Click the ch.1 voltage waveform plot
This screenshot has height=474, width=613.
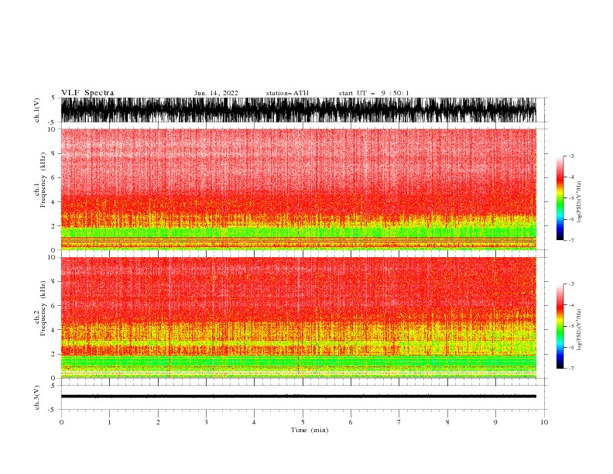(x=298, y=110)
